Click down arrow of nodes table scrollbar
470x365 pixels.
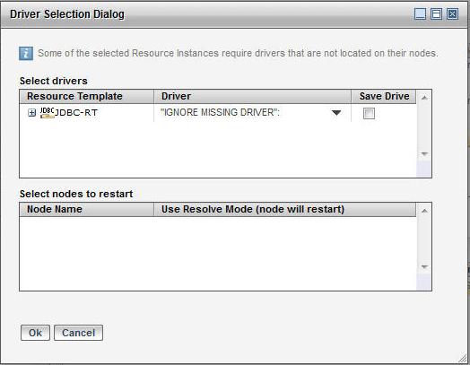pyautogui.click(x=424, y=266)
